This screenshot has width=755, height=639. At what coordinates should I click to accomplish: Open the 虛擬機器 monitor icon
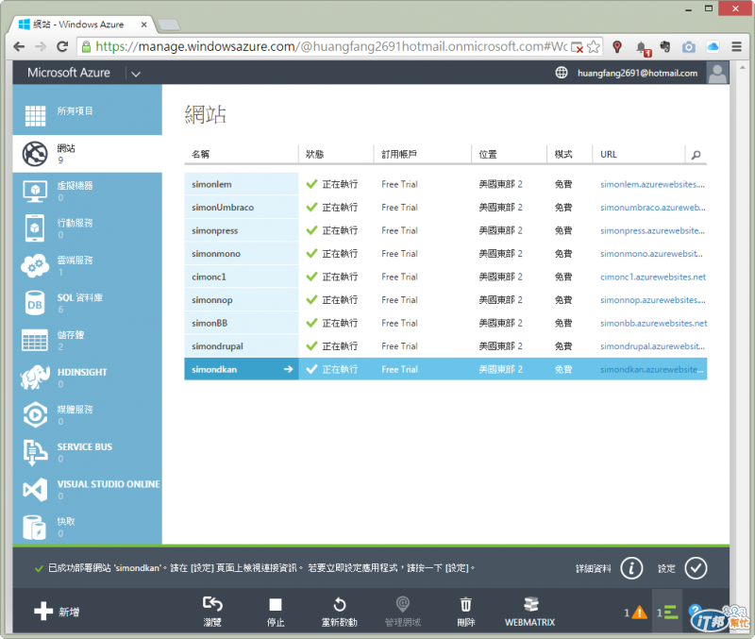(x=35, y=192)
